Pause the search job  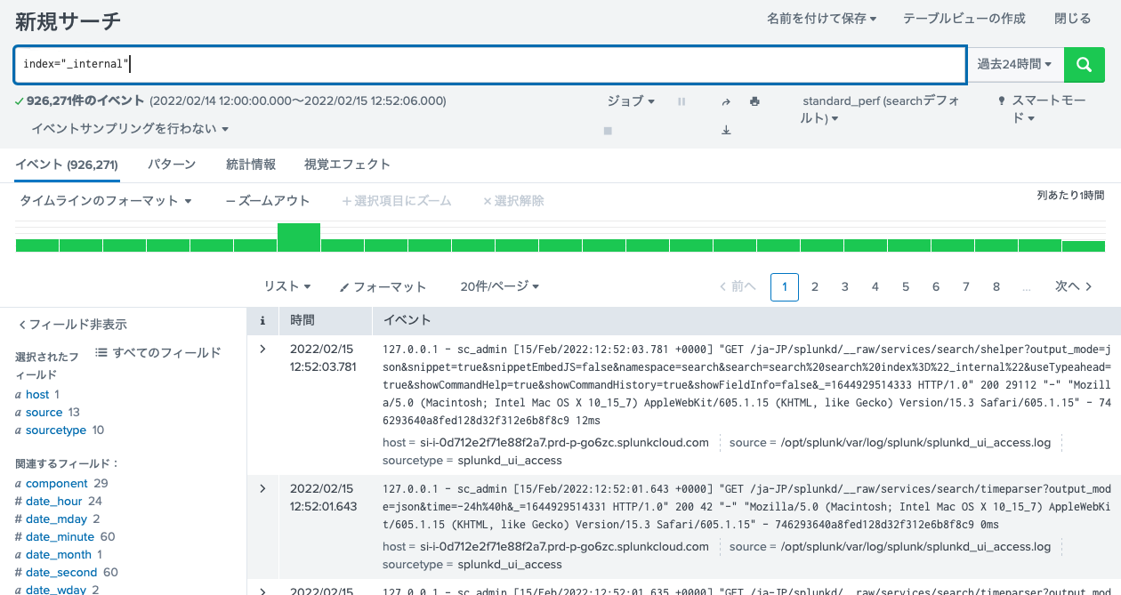[x=681, y=101]
